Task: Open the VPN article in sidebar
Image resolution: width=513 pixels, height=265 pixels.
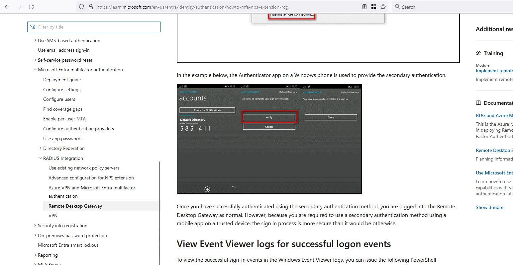Action: [53, 216]
